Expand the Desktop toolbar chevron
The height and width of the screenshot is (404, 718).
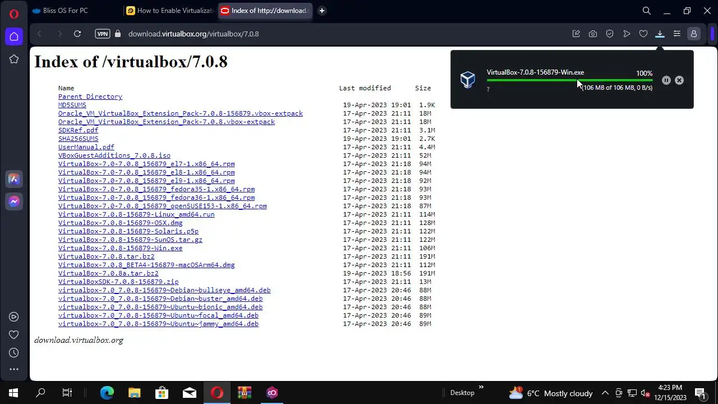point(481,387)
